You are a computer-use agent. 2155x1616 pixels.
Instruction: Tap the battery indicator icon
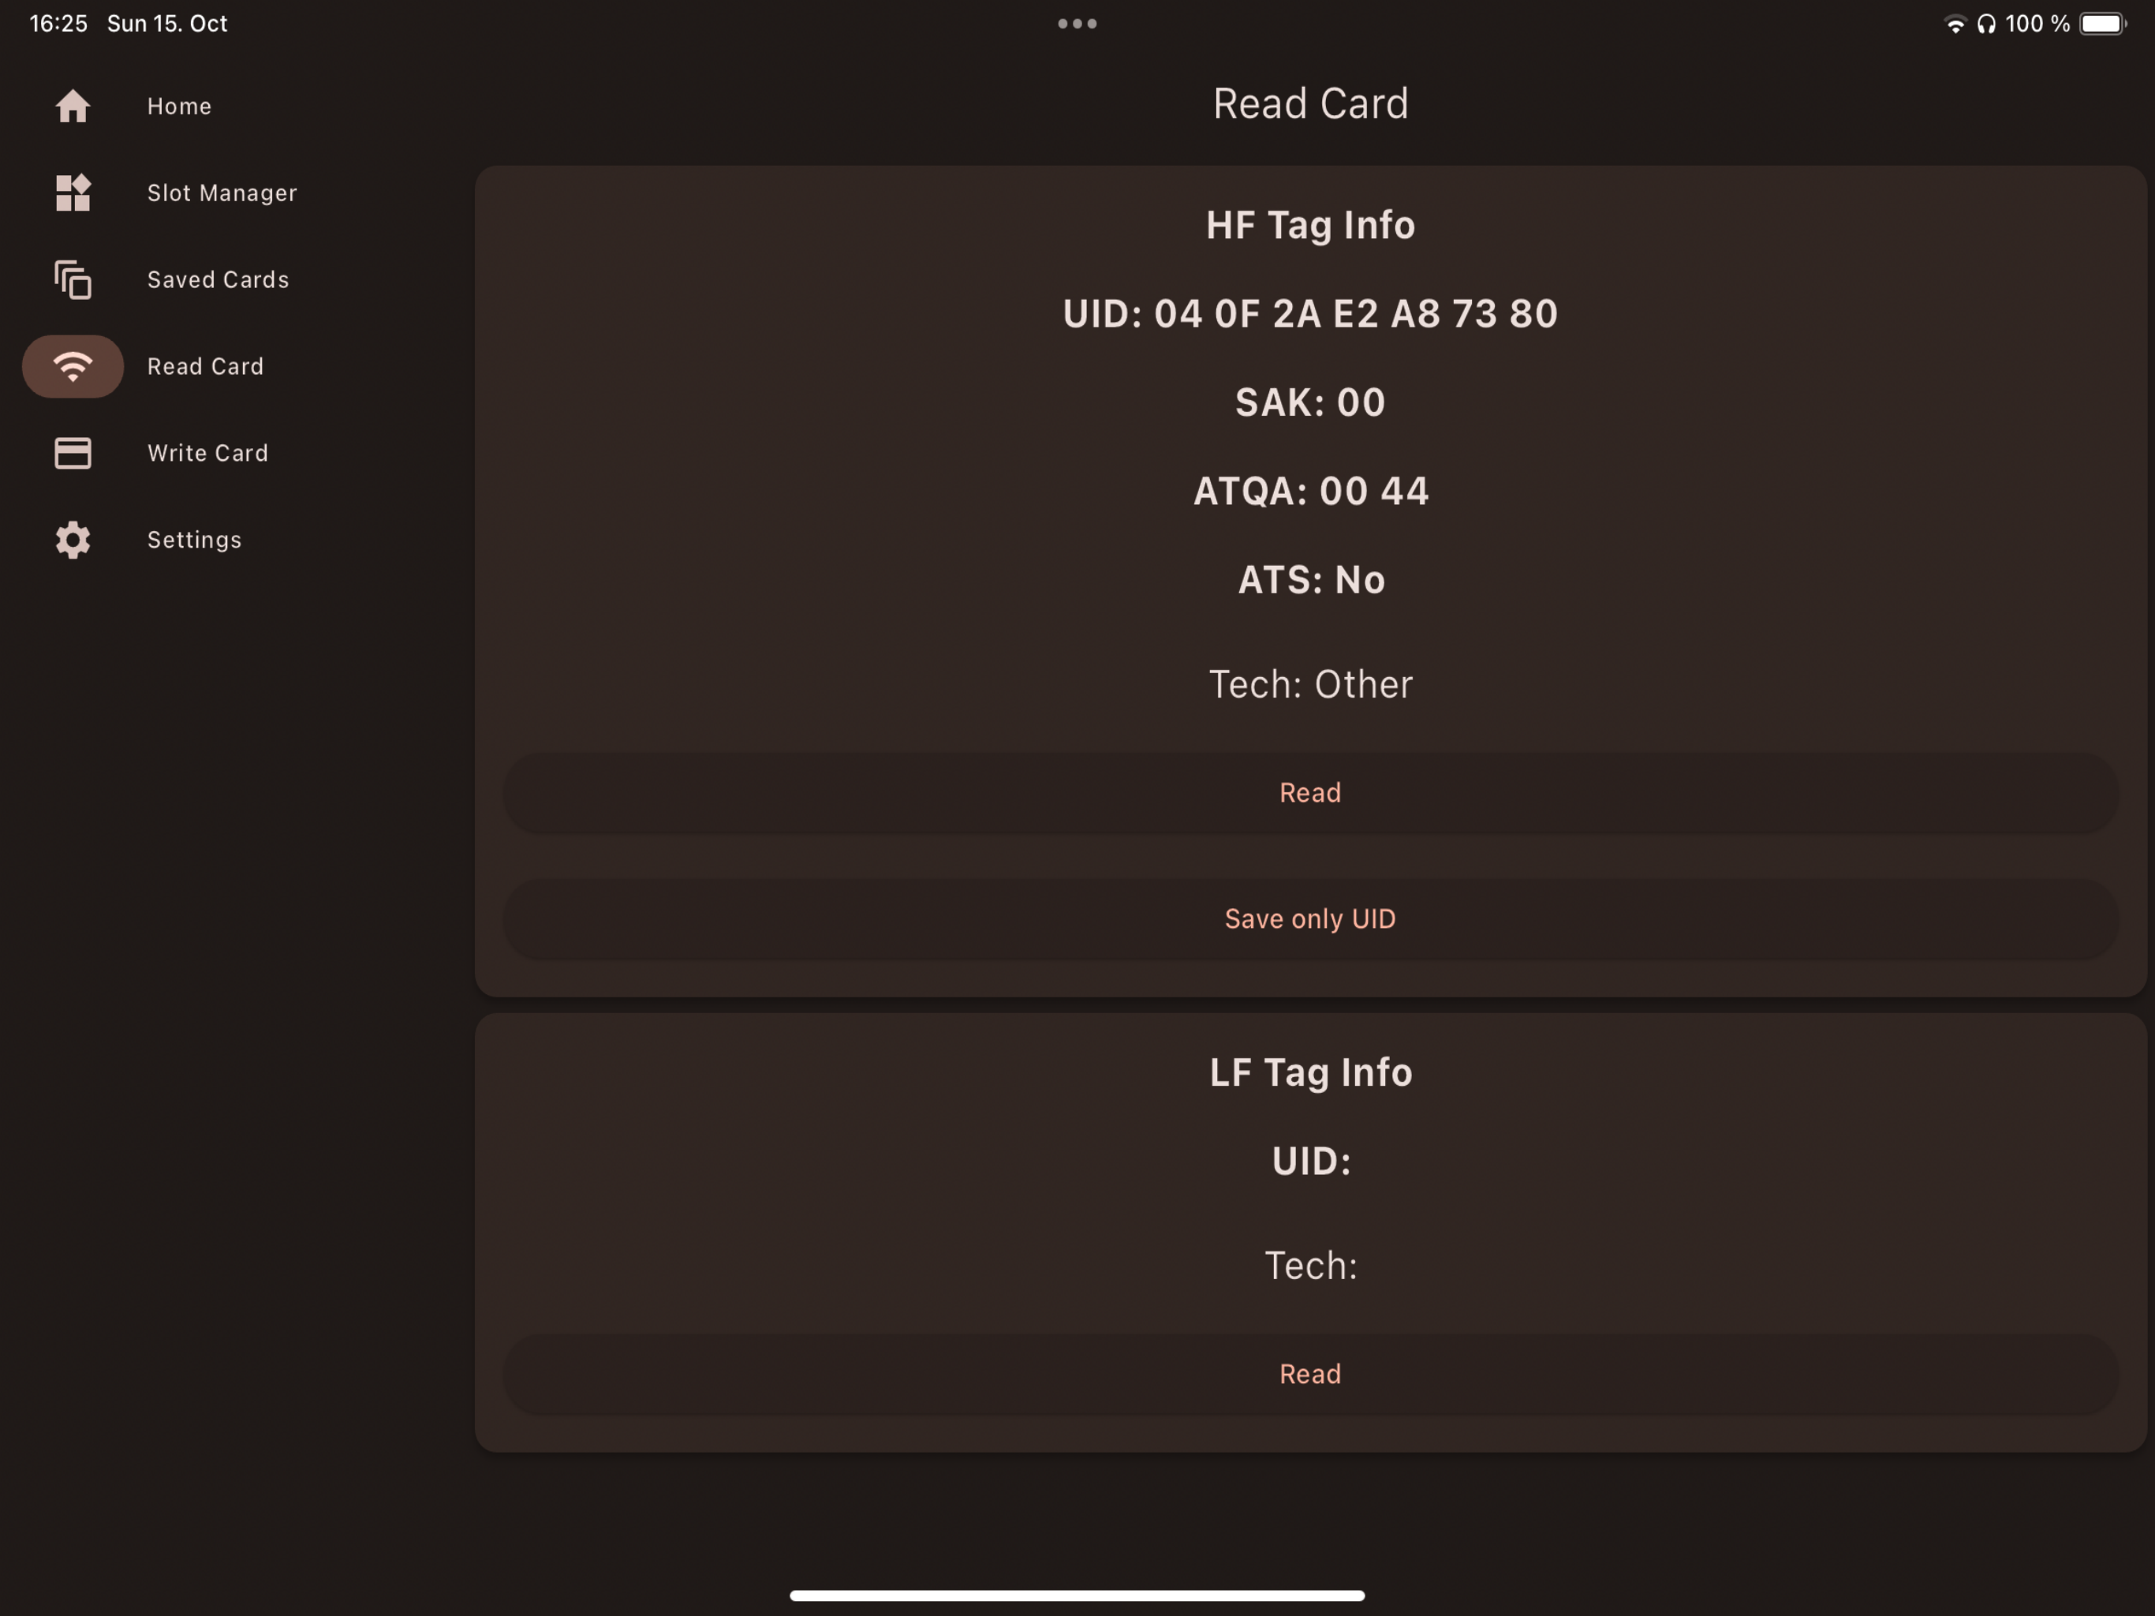point(2102,24)
